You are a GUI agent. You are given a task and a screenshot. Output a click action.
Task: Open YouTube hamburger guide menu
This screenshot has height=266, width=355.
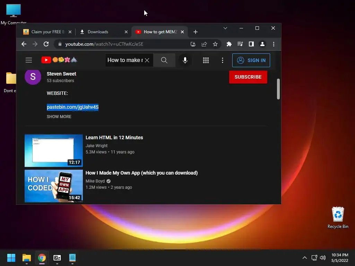point(29,60)
